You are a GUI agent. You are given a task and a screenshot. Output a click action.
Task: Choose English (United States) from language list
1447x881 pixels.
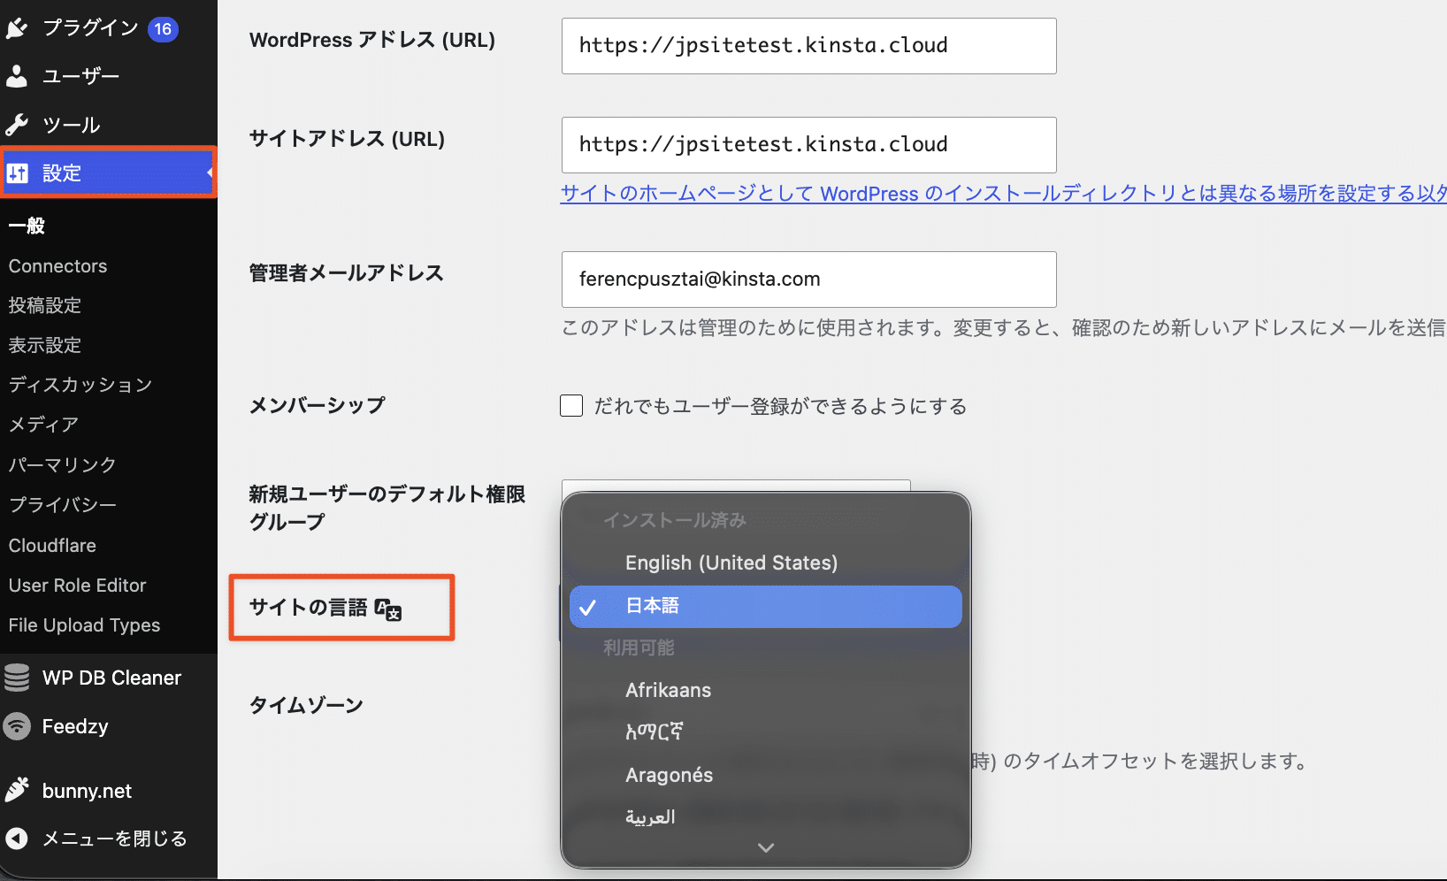tap(731, 563)
